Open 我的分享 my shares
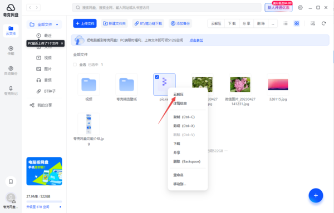This screenshot has height=213, width=334. click(41, 105)
